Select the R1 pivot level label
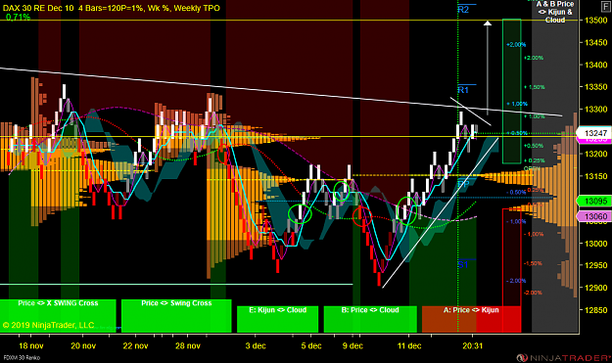This screenshot has height=363, width=612. point(463,90)
